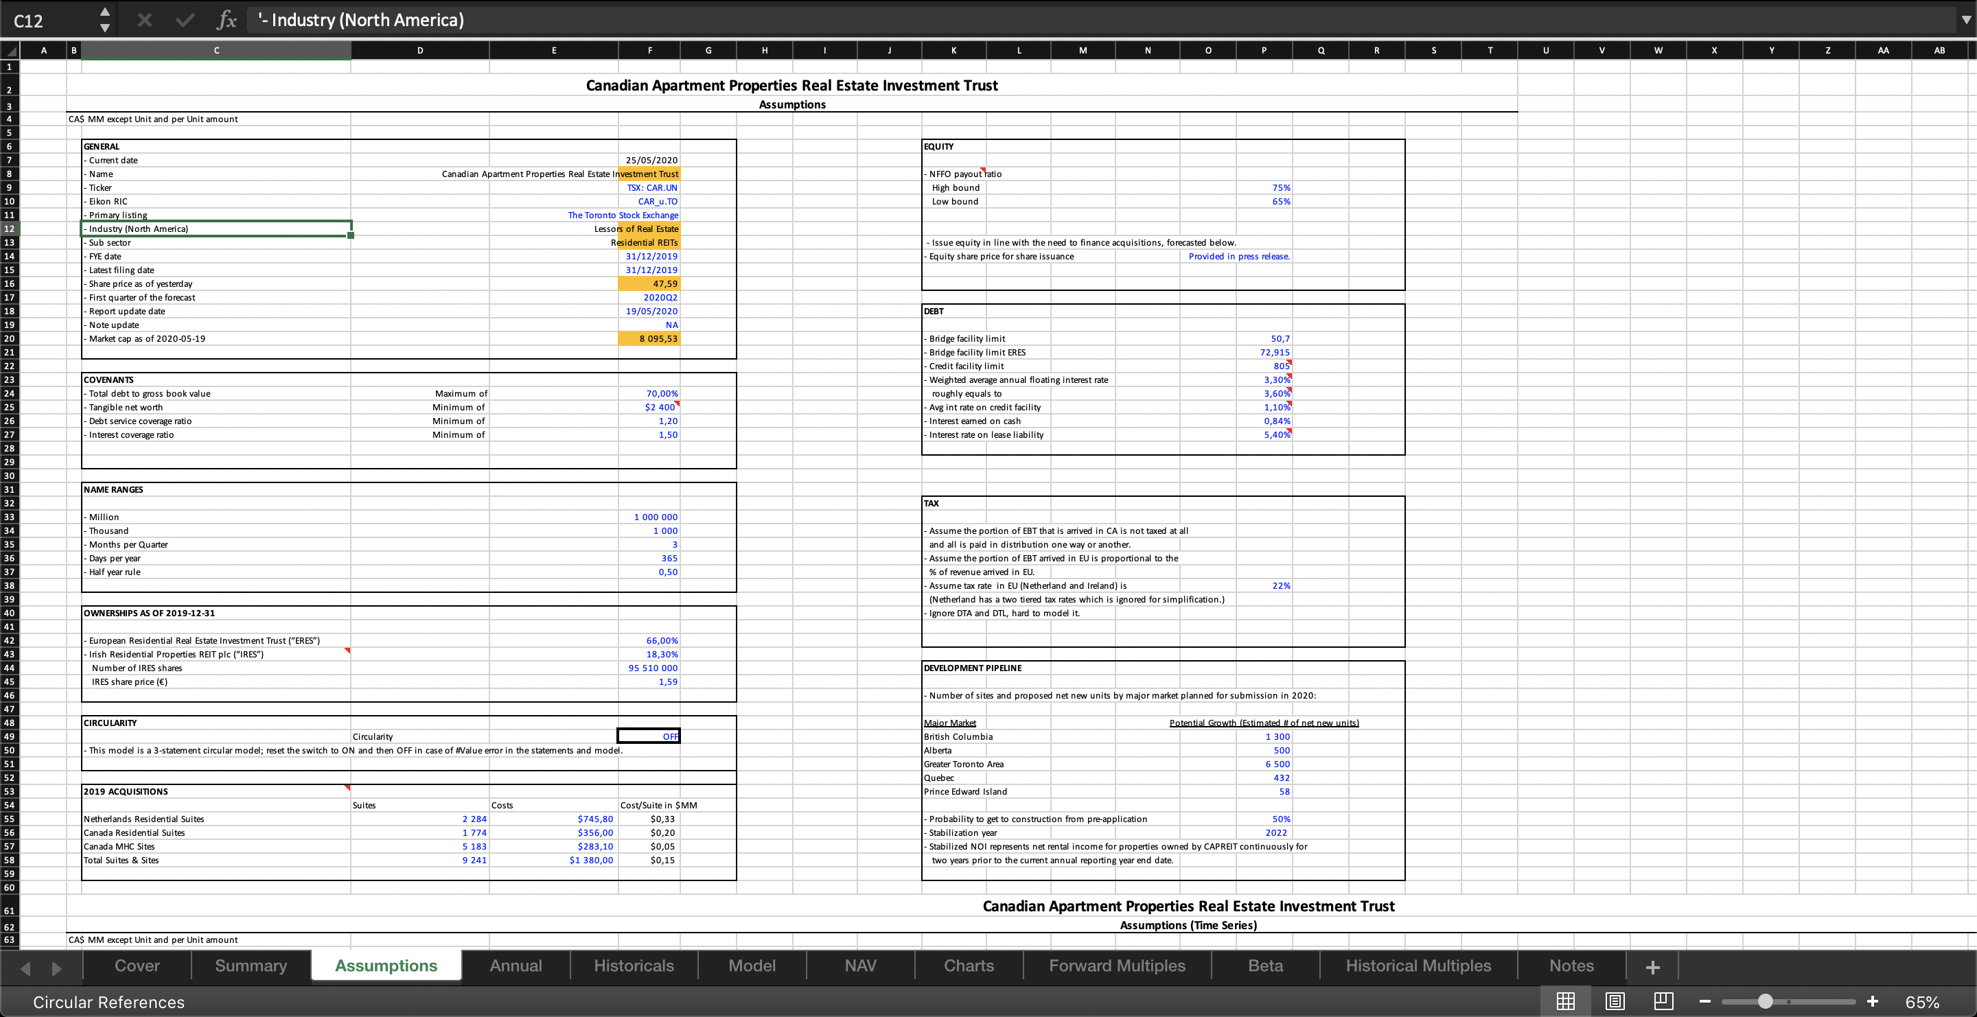This screenshot has height=1017, width=1977.
Task: Select the Circularity OFF switch cell
Action: [649, 736]
